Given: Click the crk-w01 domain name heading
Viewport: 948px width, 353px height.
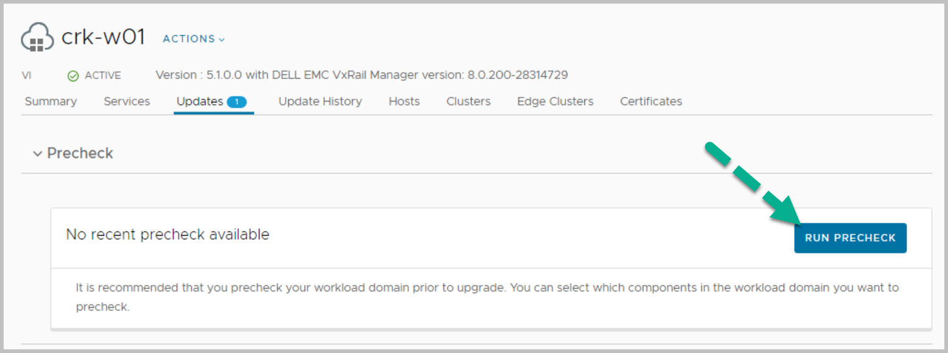Looking at the screenshot, I should (x=103, y=38).
